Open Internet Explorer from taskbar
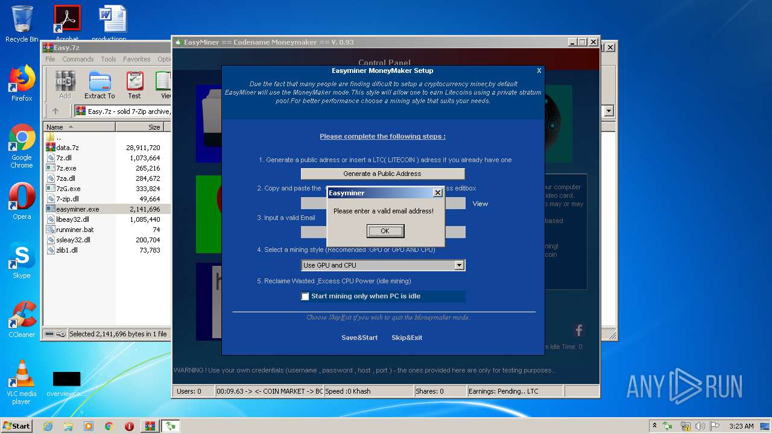772x434 pixels. (48, 426)
